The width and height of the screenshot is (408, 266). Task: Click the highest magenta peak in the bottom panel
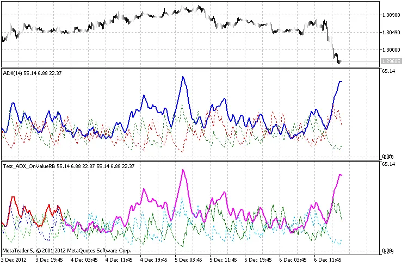[183, 170]
